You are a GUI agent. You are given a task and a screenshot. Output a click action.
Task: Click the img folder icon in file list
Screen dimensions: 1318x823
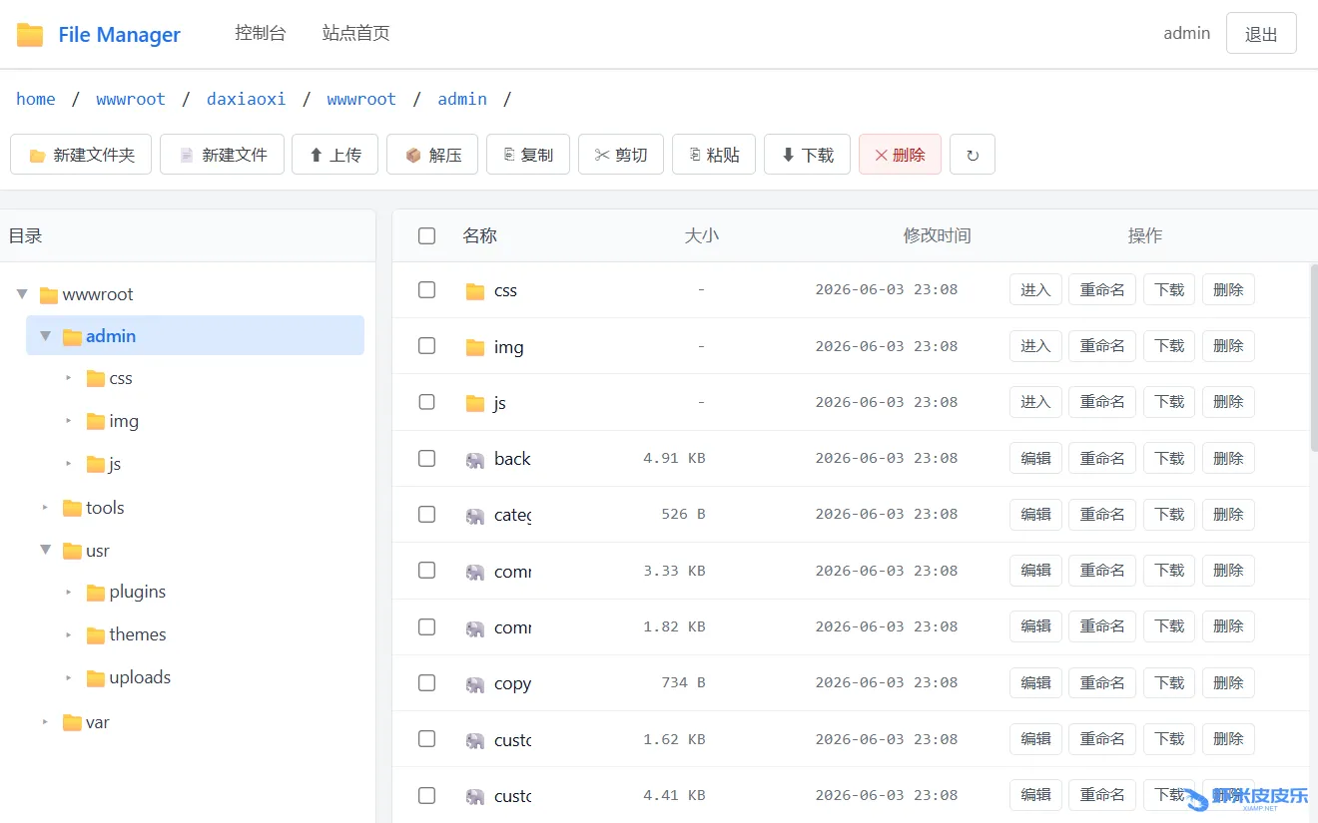click(x=475, y=347)
